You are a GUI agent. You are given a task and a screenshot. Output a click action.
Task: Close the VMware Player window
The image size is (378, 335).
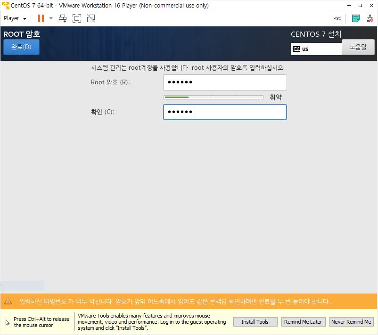(371, 5)
